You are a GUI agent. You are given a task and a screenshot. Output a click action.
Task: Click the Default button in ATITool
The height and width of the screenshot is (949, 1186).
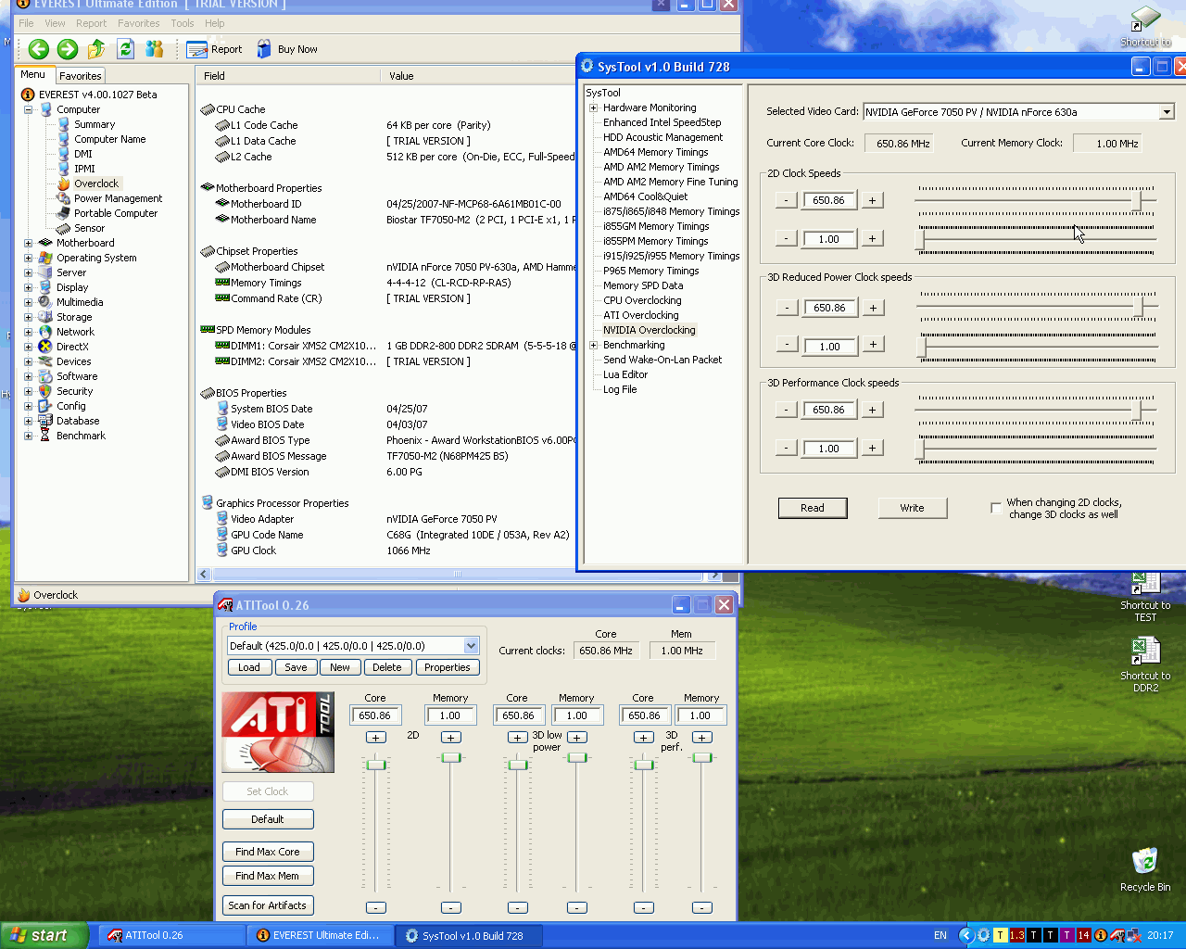(268, 819)
